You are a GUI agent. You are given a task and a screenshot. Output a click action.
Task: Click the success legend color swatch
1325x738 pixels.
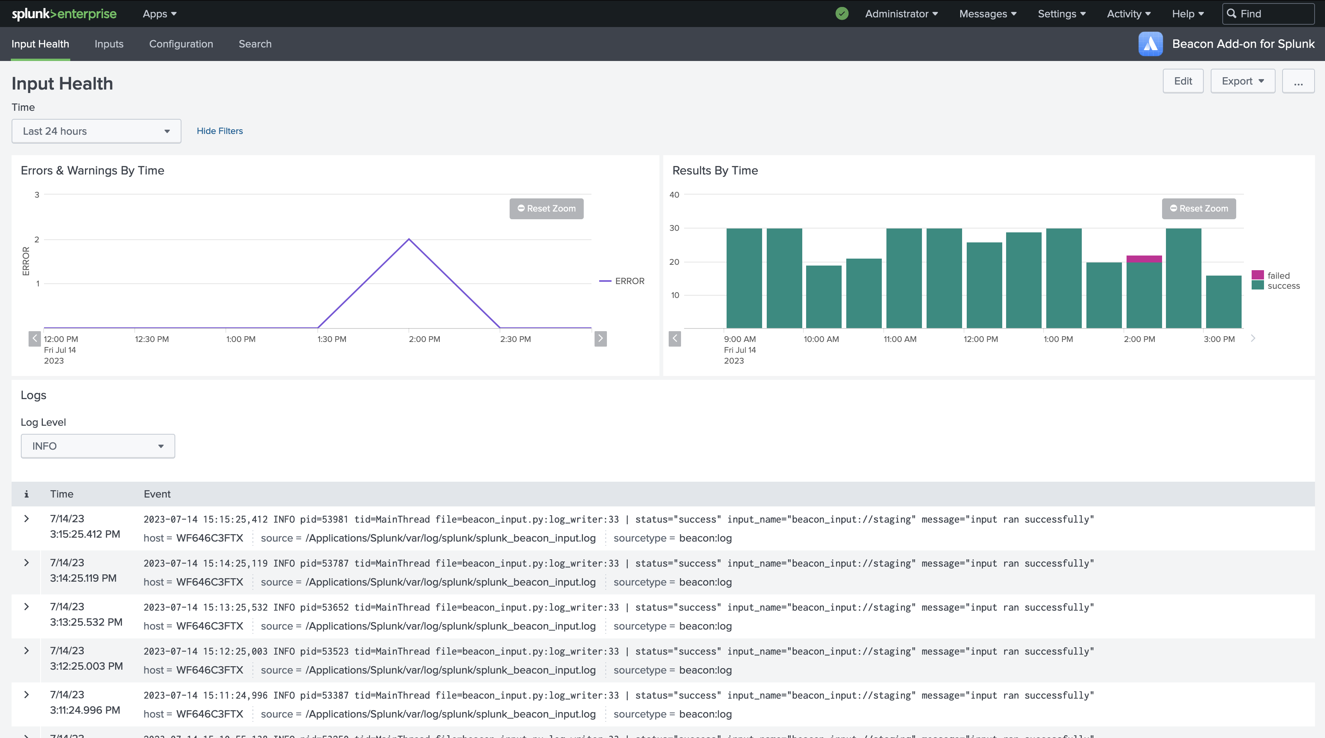(1257, 285)
